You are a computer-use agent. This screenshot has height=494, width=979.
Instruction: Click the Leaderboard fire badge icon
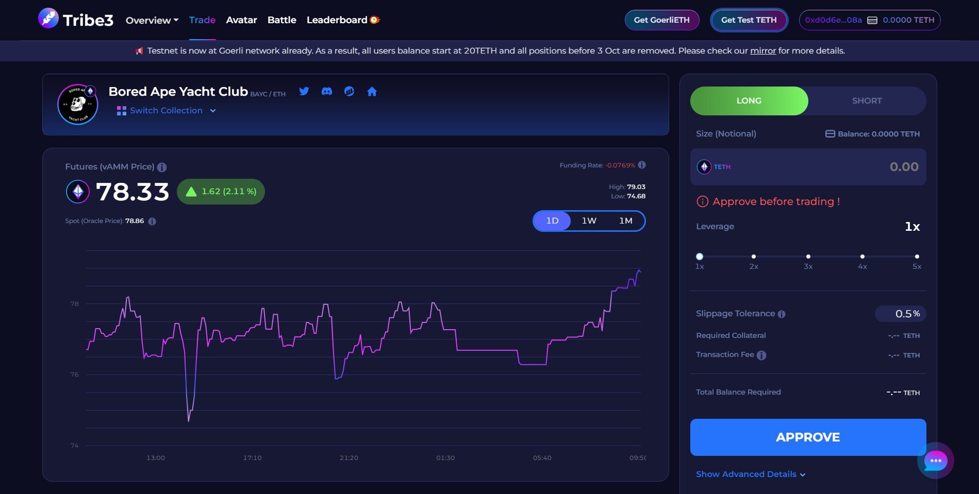pos(375,20)
